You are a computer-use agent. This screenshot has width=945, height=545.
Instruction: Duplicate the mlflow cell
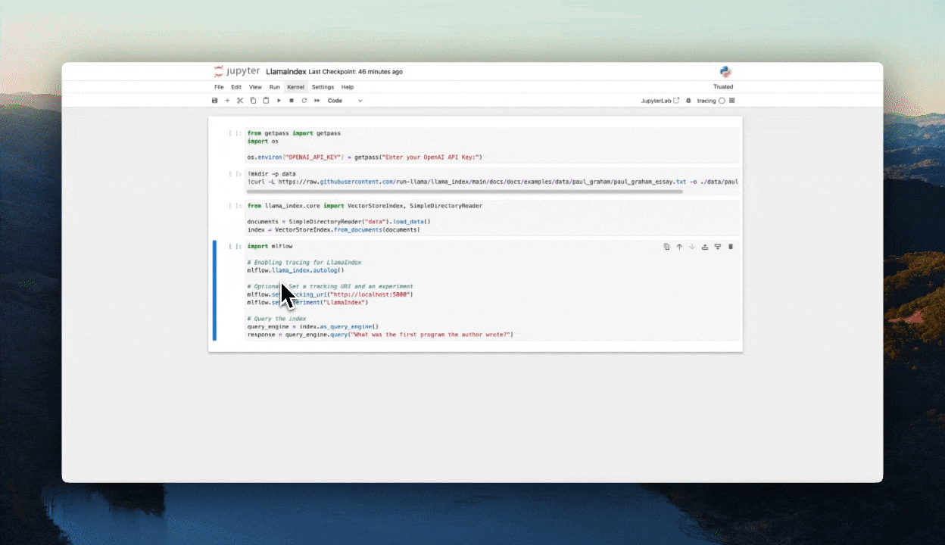click(666, 246)
